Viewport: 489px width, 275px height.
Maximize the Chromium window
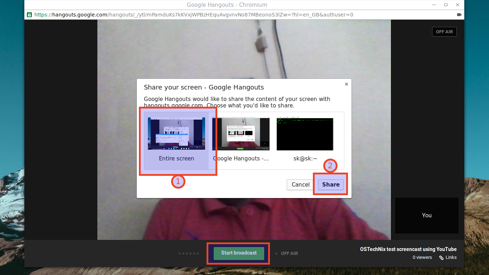pyautogui.click(x=446, y=5)
